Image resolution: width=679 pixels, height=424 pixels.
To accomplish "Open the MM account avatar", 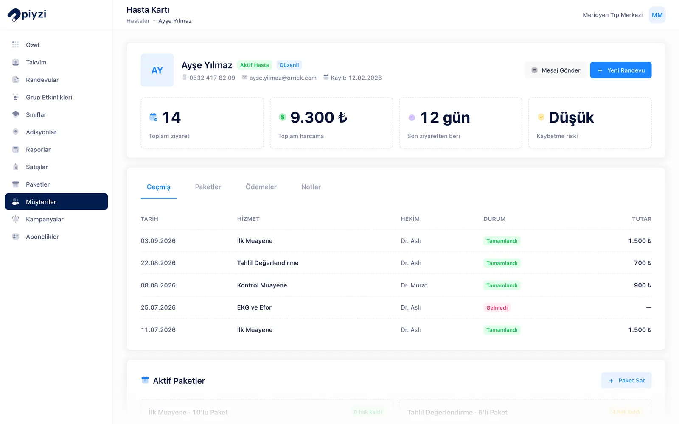I will [x=657, y=15].
